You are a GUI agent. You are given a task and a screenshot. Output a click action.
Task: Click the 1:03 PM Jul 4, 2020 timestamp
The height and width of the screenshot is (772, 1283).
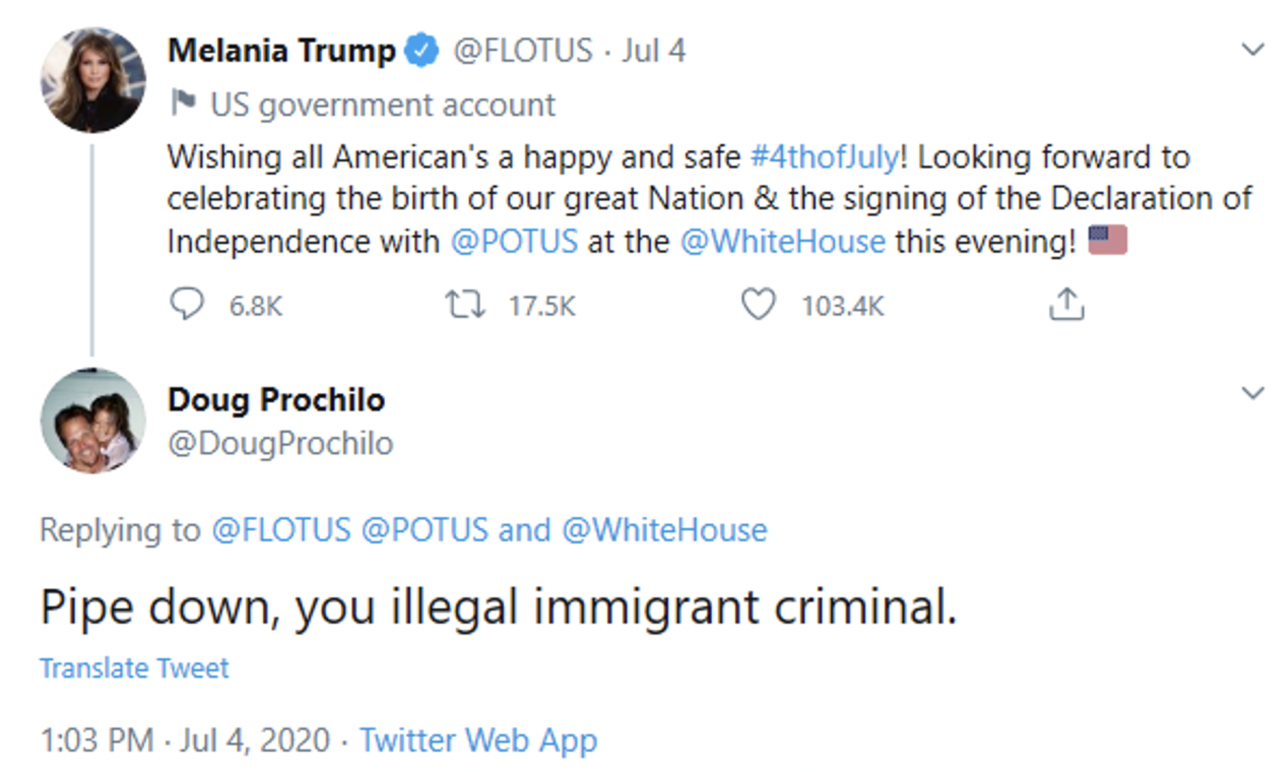[x=185, y=740]
